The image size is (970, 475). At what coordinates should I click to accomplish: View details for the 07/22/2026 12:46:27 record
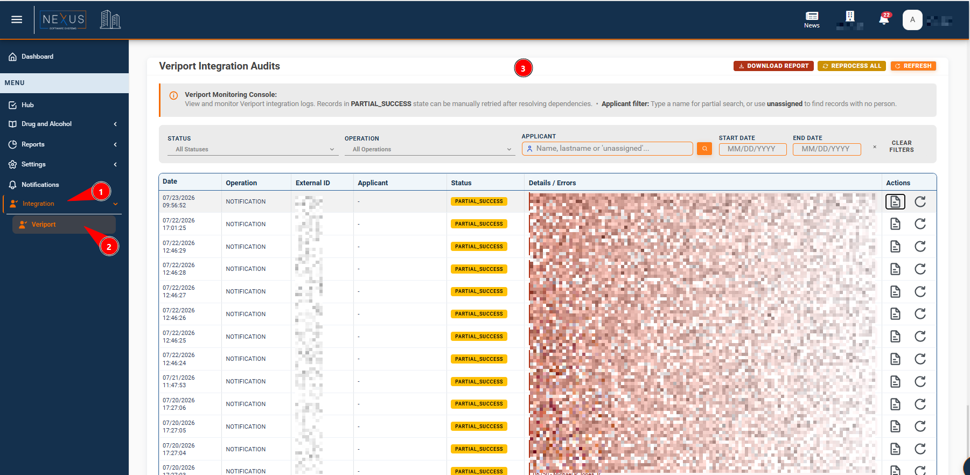(x=895, y=291)
